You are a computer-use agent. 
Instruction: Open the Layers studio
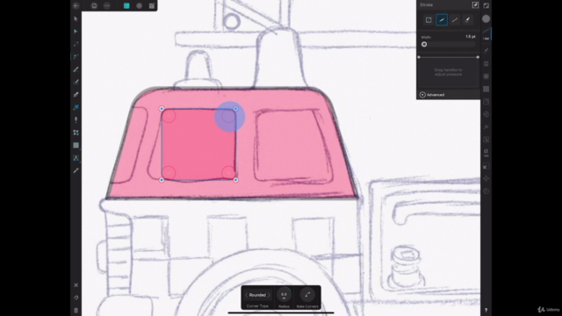pos(486,64)
